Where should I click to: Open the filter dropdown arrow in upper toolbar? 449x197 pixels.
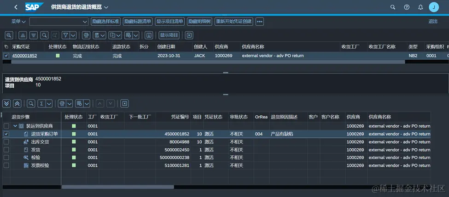pyautogui.click(x=73, y=35)
